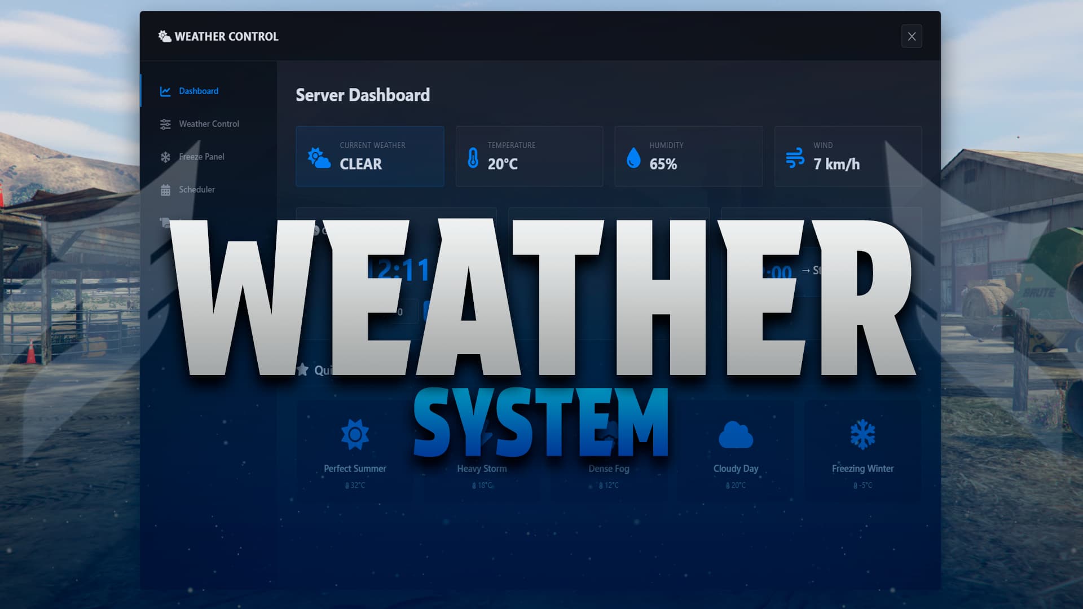
Task: Open the Weather Control sidebar section
Action: (208, 123)
